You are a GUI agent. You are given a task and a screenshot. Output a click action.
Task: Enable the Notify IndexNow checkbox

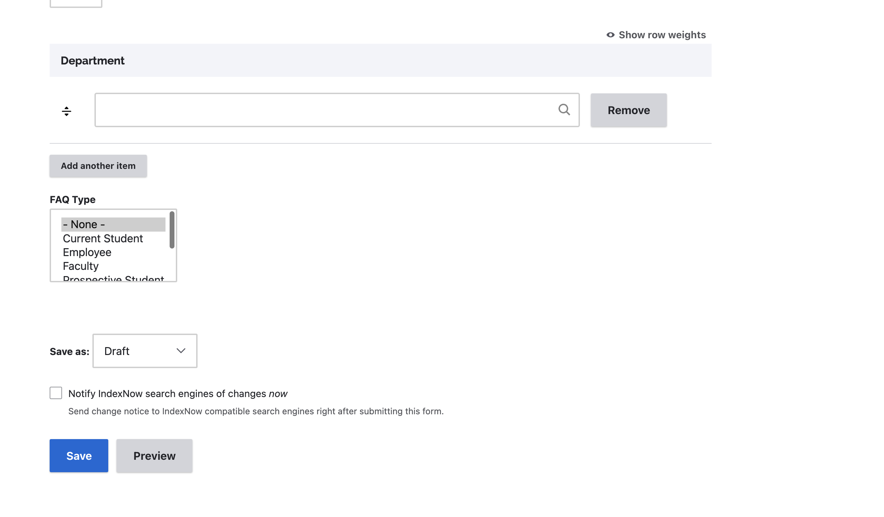(x=56, y=393)
